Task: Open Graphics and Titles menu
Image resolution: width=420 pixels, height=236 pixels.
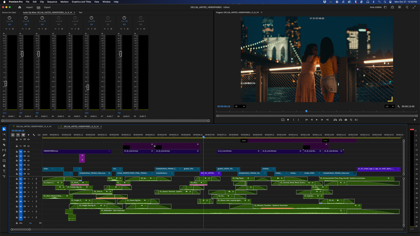Action: click(x=81, y=2)
